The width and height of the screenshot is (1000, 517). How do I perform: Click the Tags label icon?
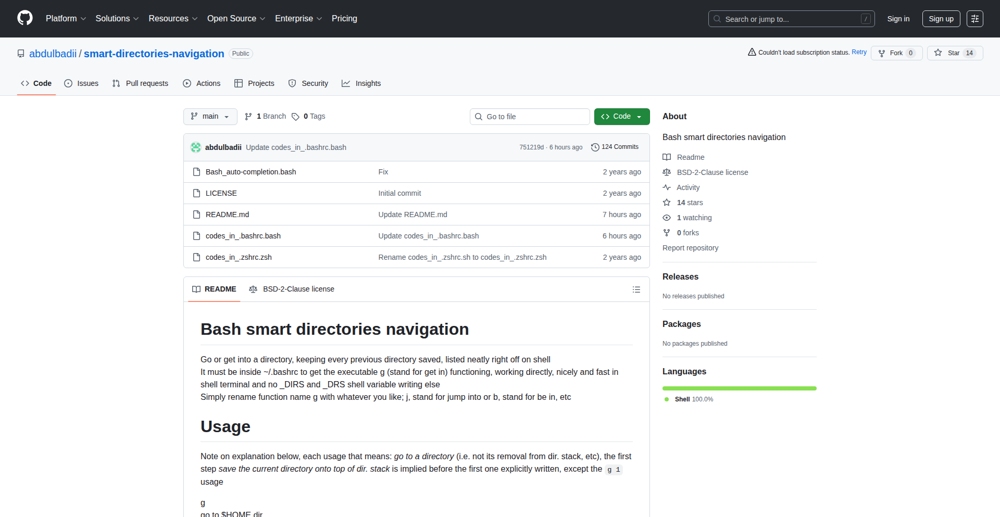295,117
